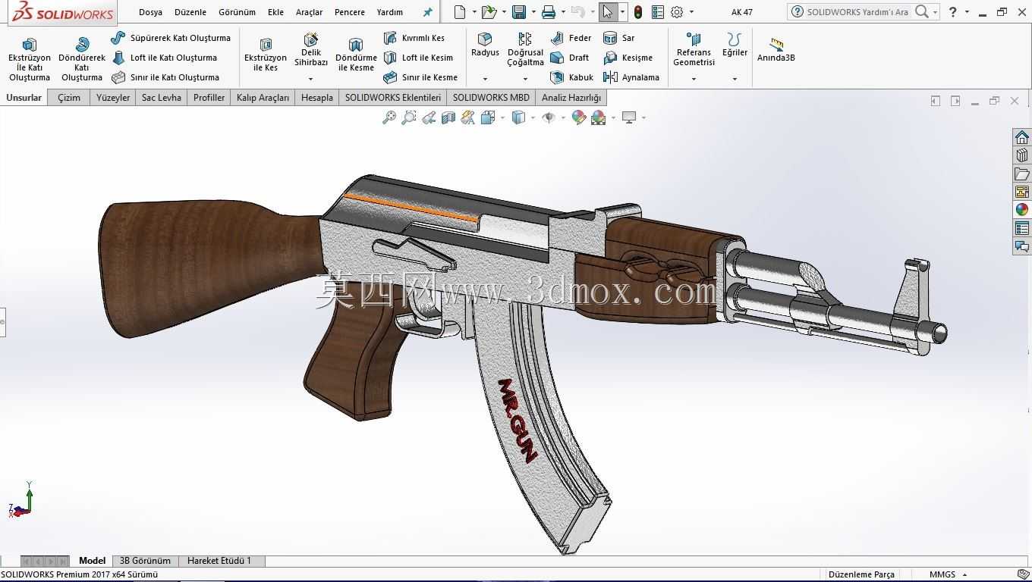This screenshot has width=1032, height=582.
Task: Click Edit Appearance color ball icon
Action: [579, 117]
